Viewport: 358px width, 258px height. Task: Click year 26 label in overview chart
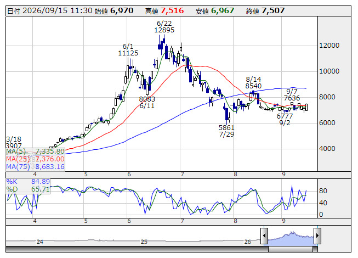coord(247,242)
